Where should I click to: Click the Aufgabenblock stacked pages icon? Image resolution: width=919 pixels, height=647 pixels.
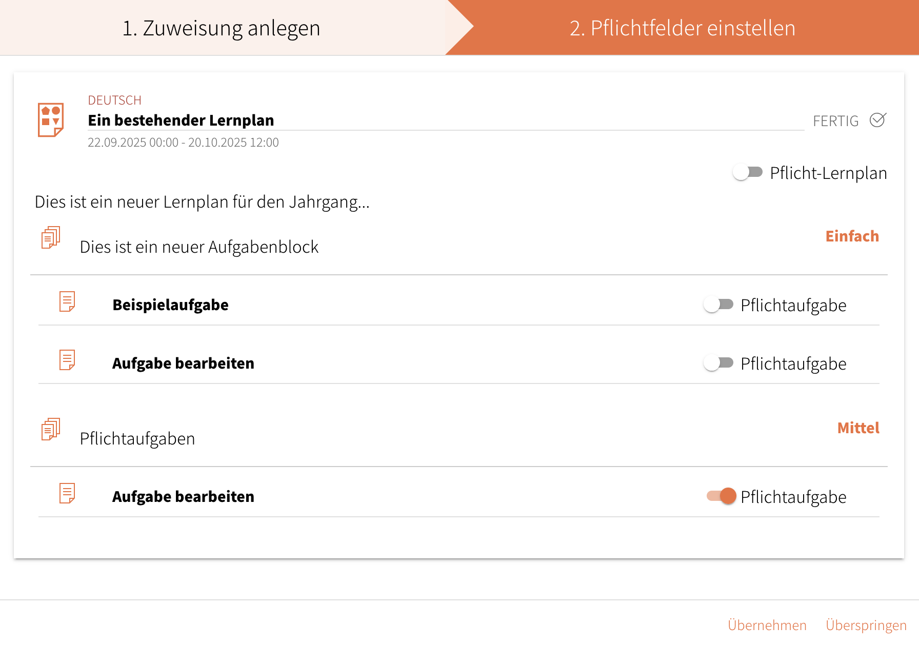click(x=51, y=237)
